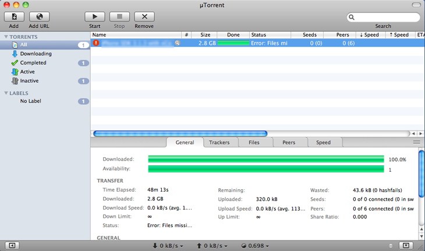Select Active category in sidebar
425x251 pixels.
click(x=45, y=72)
